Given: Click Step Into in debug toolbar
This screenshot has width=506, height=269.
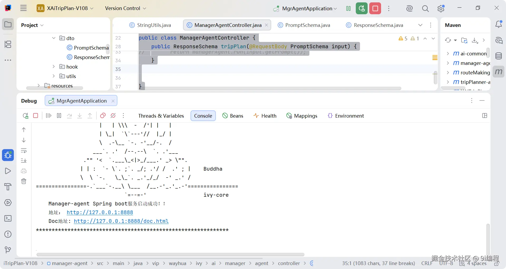Looking at the screenshot, I should click(80, 116).
